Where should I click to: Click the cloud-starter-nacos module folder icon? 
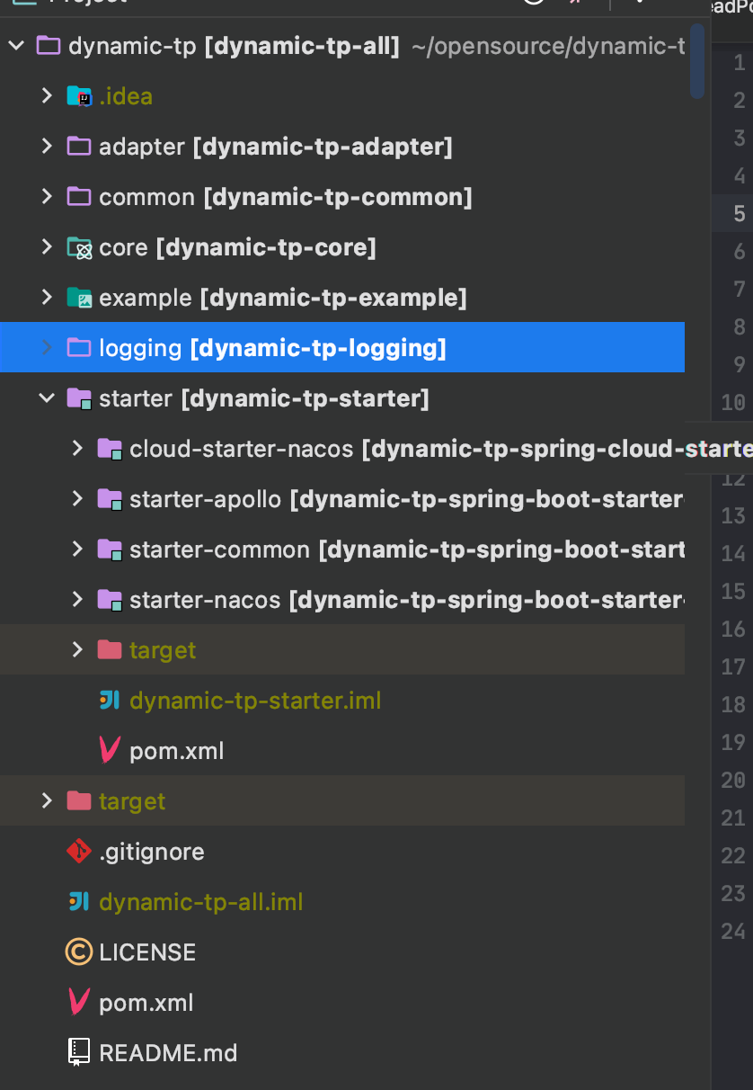pos(110,449)
